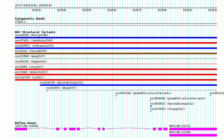The height and width of the screenshot is (138, 224).
Task: Click the nsv833571 (Wong2007) thin red line
Action: point(132,90)
